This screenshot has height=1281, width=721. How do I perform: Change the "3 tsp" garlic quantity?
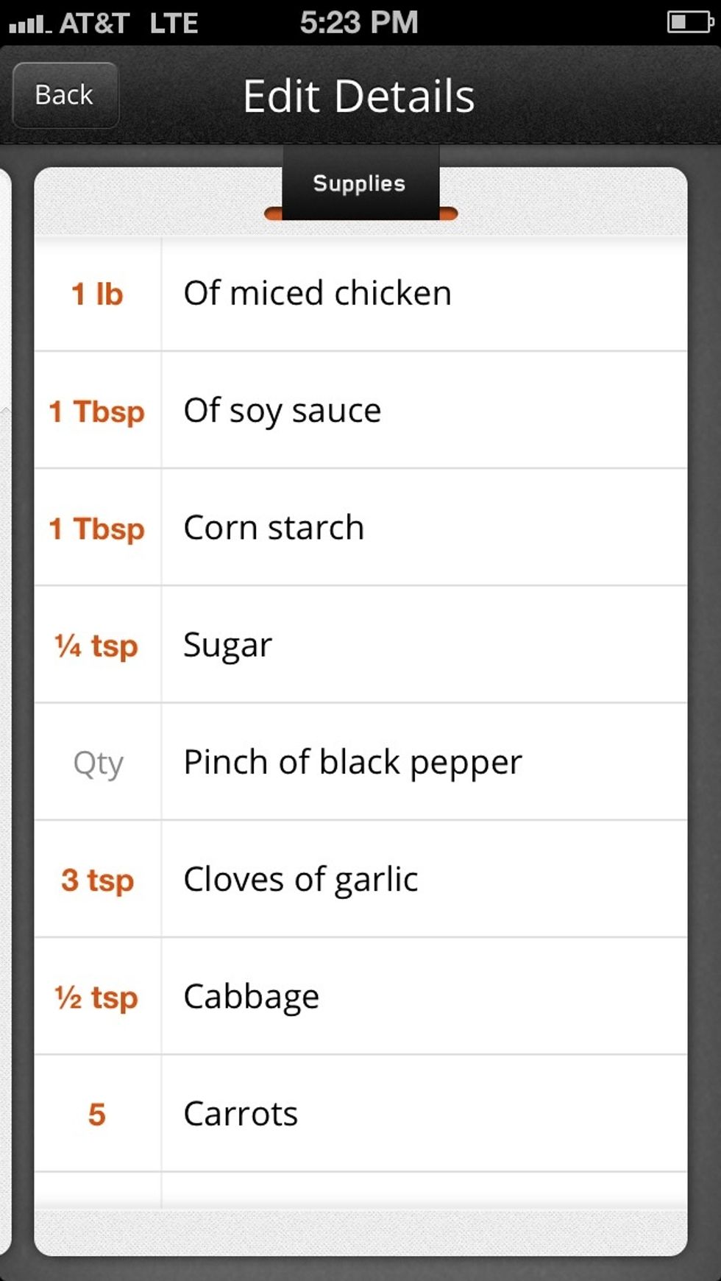[x=97, y=880]
